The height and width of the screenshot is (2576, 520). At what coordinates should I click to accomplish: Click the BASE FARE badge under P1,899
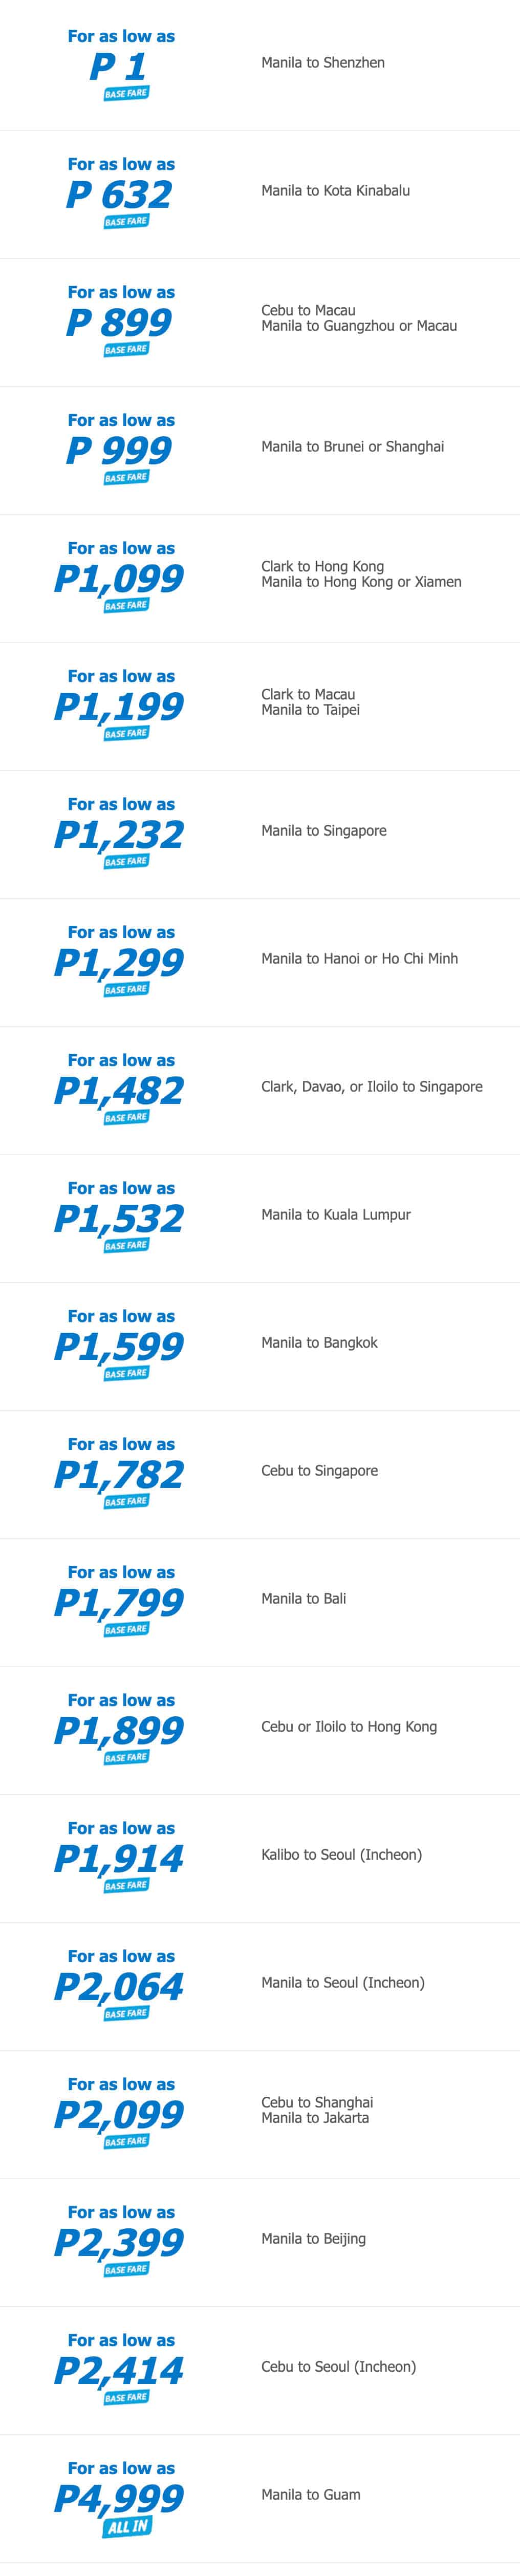(126, 1758)
